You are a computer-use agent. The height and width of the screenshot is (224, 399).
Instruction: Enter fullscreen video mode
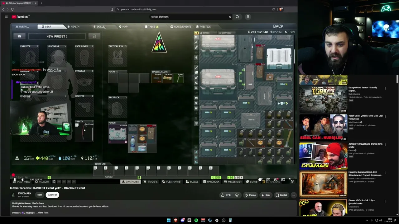pos(290,180)
